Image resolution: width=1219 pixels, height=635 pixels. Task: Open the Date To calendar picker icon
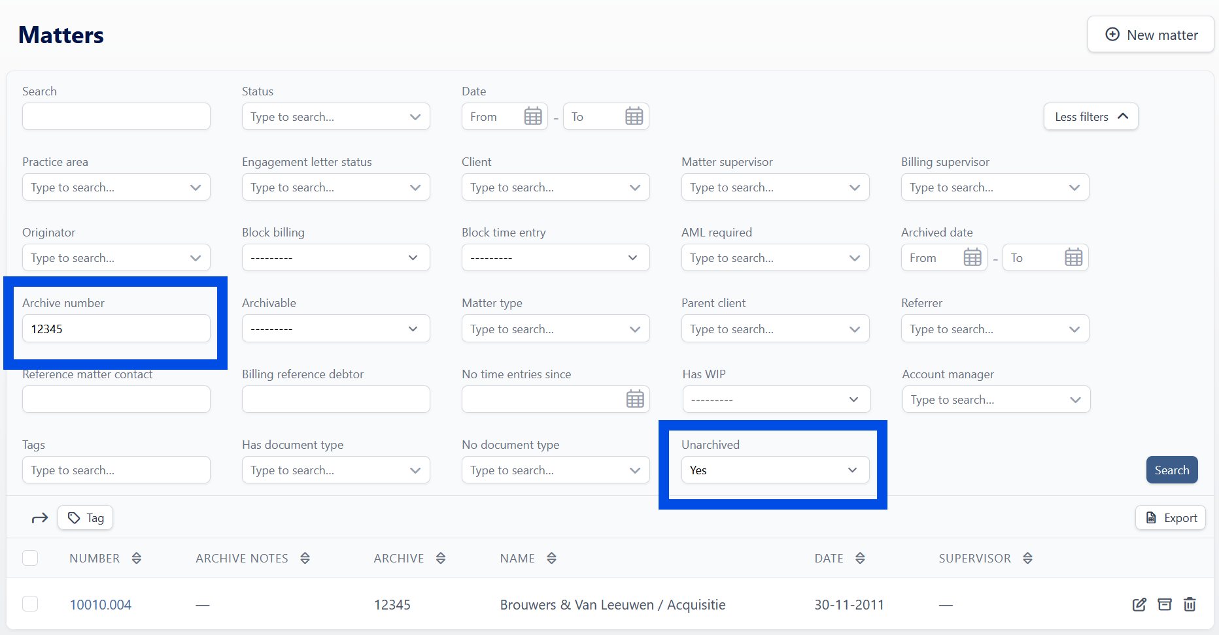[634, 116]
